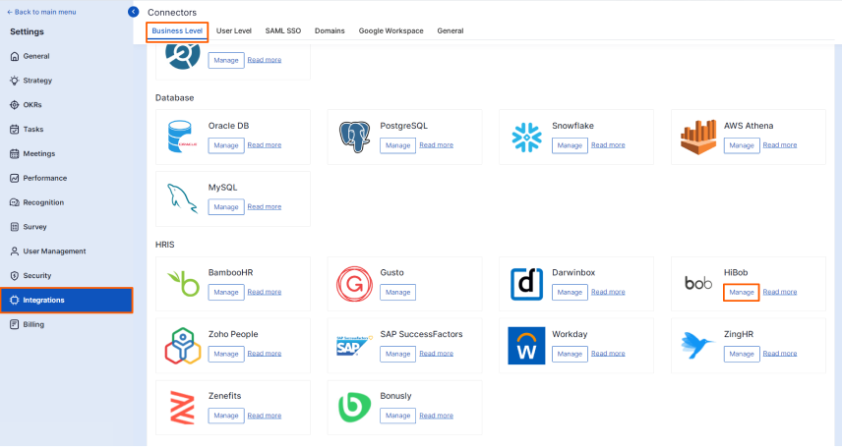This screenshot has height=447, width=842.
Task: Click the ZingHR hummingbird logo
Action: 697,345
